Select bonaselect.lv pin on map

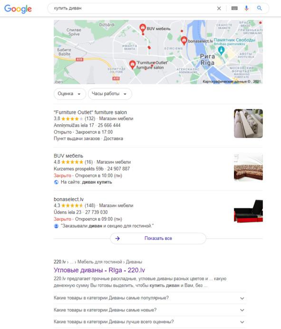point(184,40)
